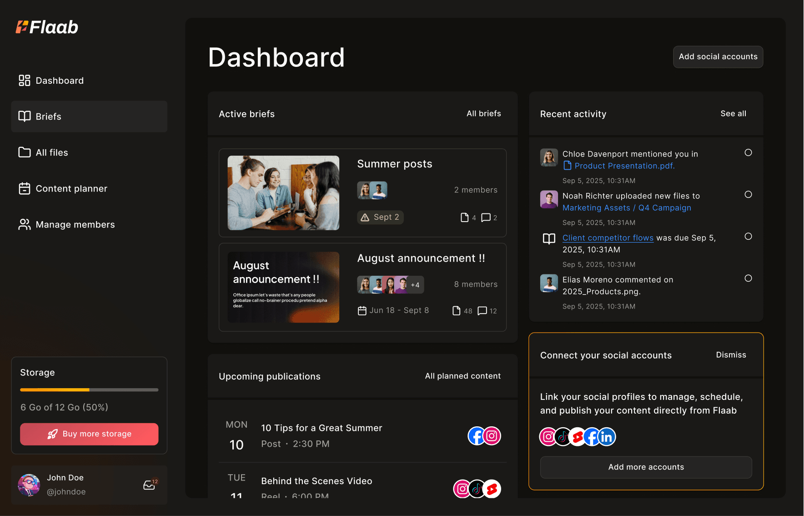804x516 pixels.
Task: Click TikTok icon on Behind the Scenes Video
Action: pos(477,489)
